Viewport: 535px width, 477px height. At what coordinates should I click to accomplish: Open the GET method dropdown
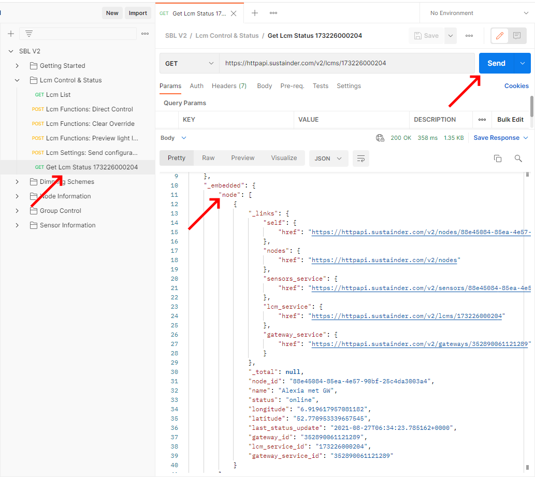pyautogui.click(x=189, y=63)
